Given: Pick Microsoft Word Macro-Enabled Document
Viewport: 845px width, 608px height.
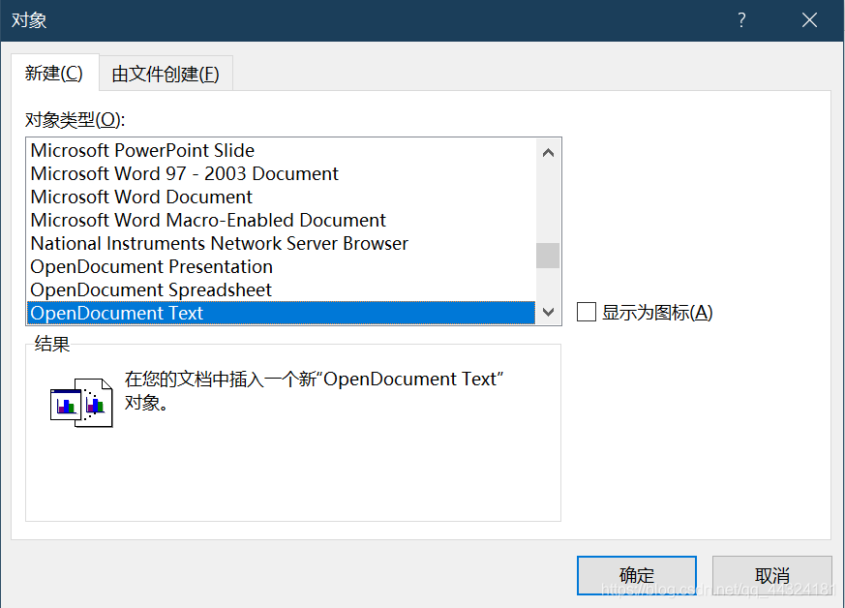Looking at the screenshot, I should pyautogui.click(x=281, y=220).
